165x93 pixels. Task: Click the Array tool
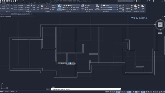(x=33, y=10)
